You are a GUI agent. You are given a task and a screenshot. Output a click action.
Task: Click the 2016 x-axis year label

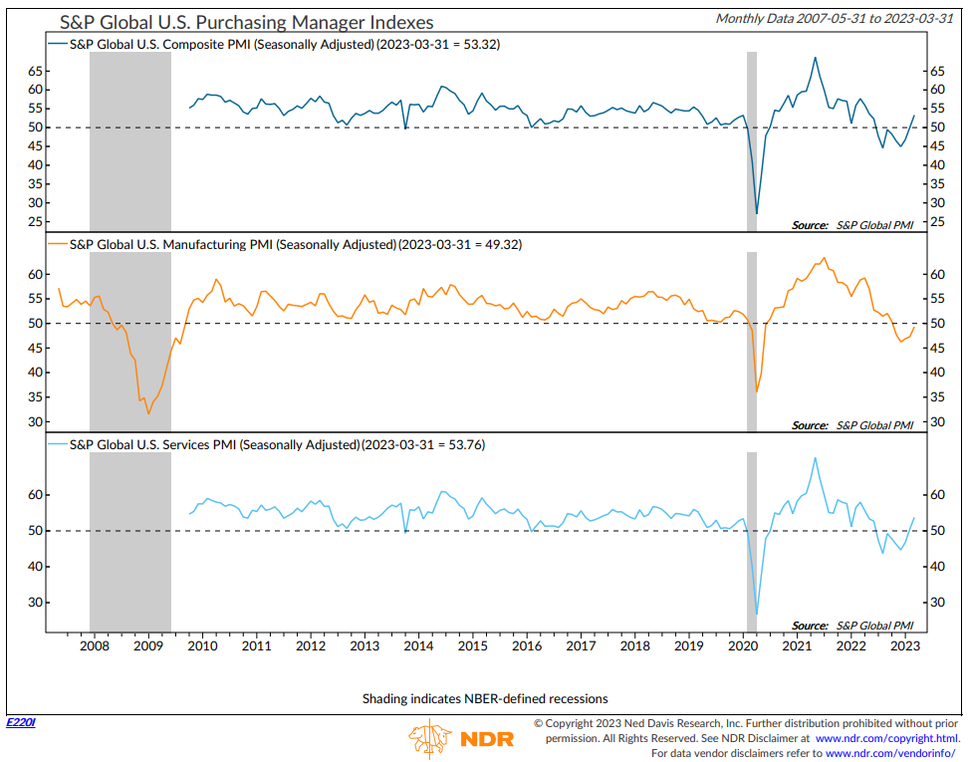[x=527, y=645]
